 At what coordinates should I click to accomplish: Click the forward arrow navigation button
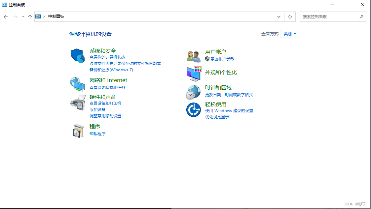click(x=16, y=17)
